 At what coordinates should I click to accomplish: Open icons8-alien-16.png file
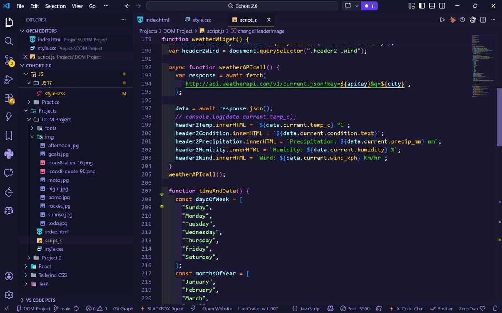(x=70, y=163)
